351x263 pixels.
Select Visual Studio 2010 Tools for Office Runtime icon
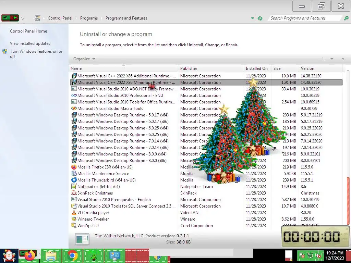click(74, 102)
